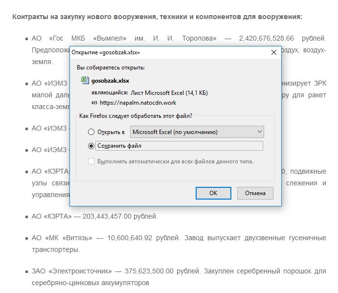Image resolution: width=338 pixels, height=293 pixels.
Task: Click list item 'АО «МК «Витязь»' amount 10,600,640.92
Action: coord(130,238)
